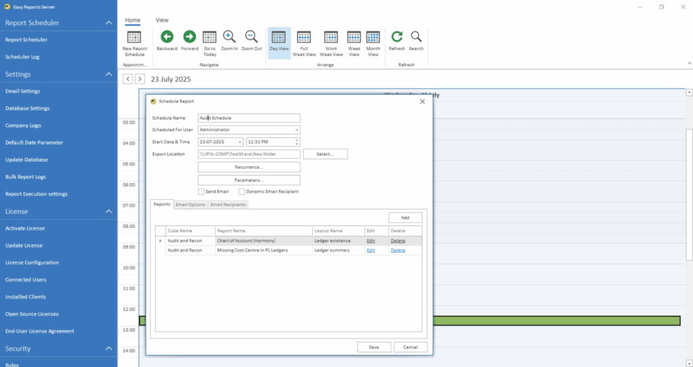Screen dimensions: 693x367
Task: Click the Cube Name column header
Action: tap(190, 231)
